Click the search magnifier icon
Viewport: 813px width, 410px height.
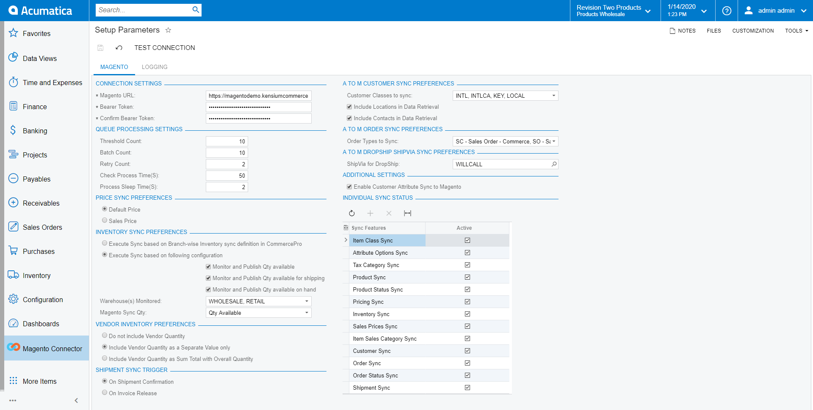pyautogui.click(x=196, y=10)
